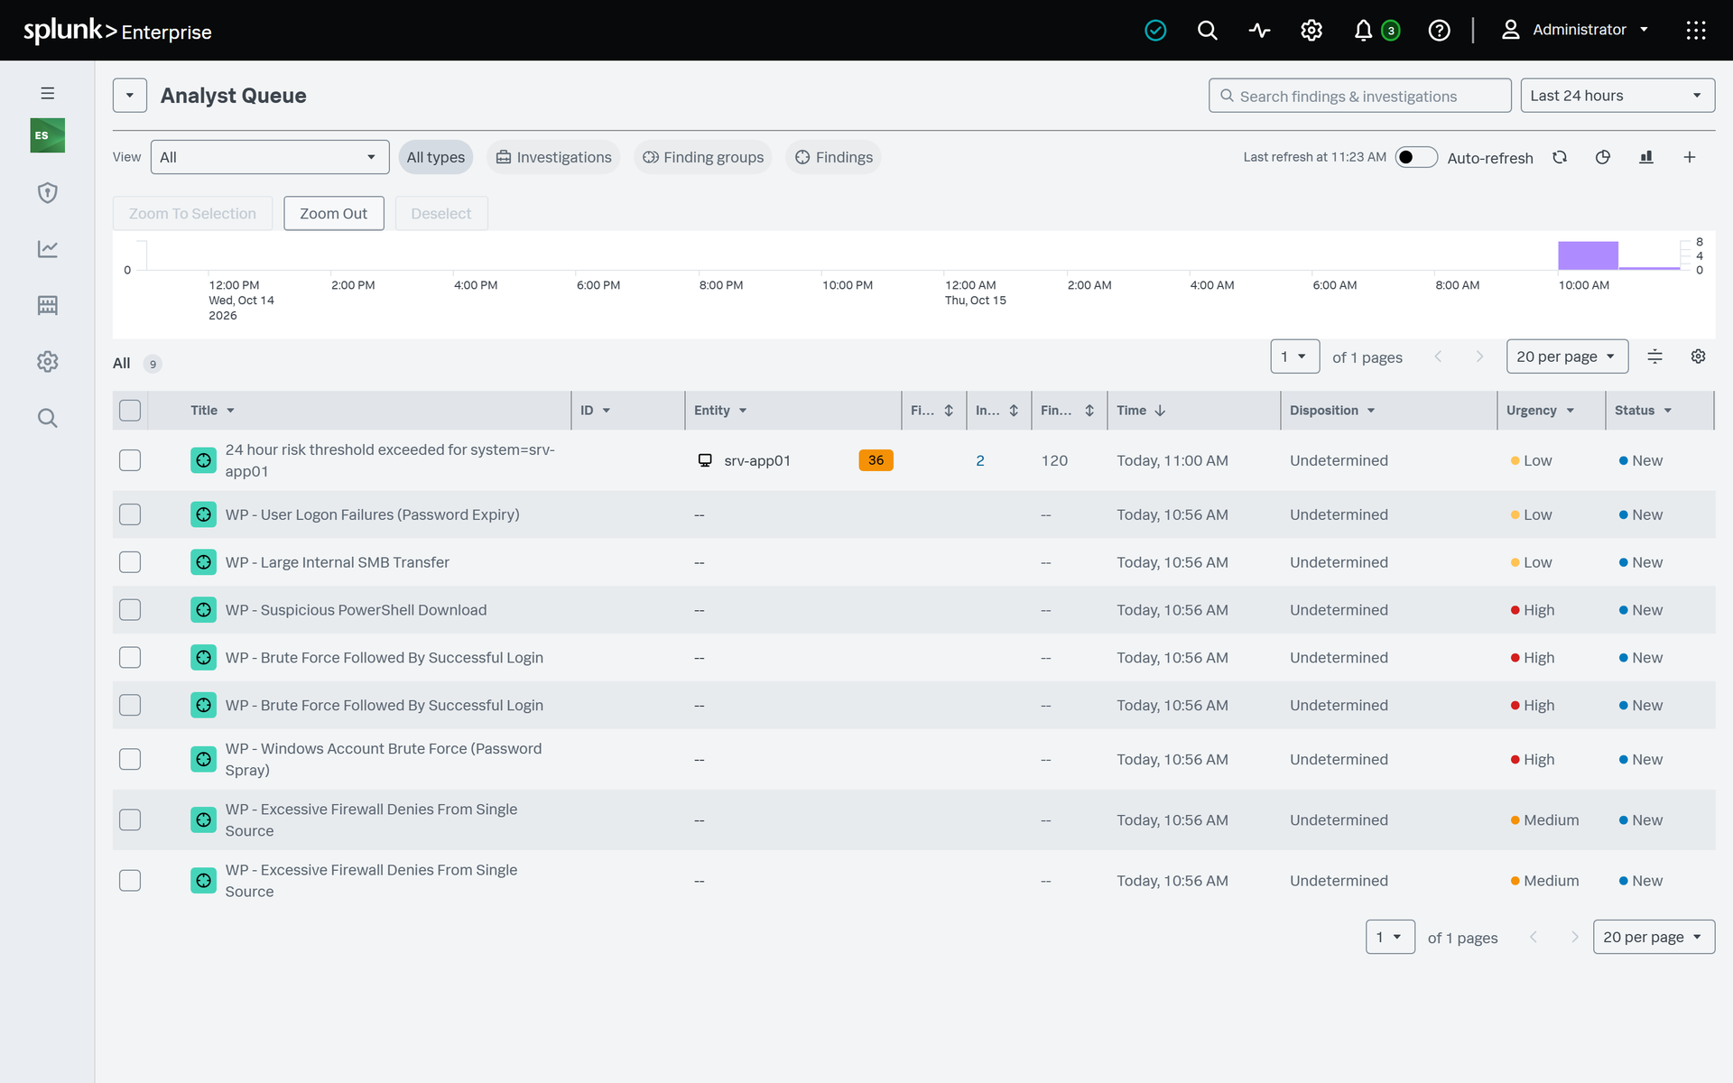Image resolution: width=1733 pixels, height=1083 pixels.
Task: Select checkbox for Large Internal SMB Transfer row
Action: click(x=130, y=562)
